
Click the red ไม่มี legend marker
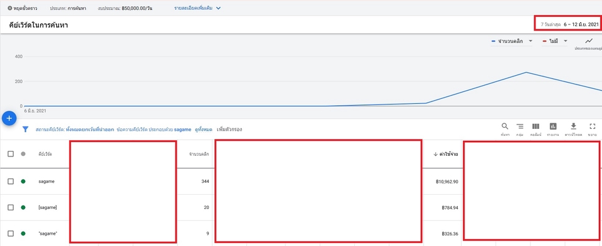(544, 41)
